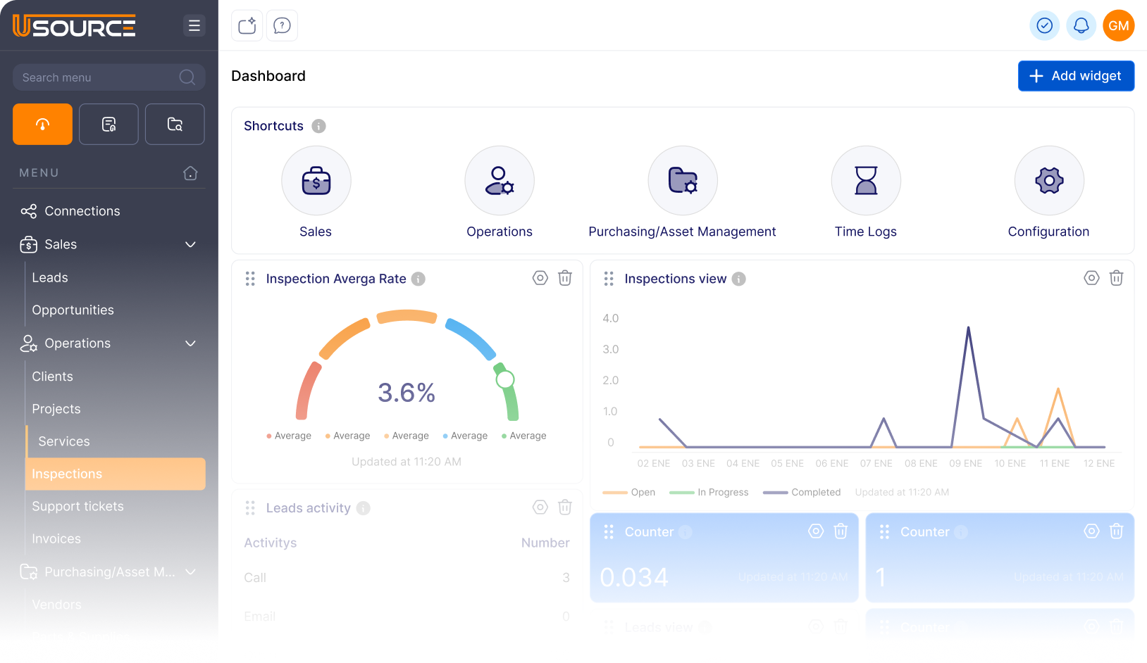Open the Operations shortcut icon
Image resolution: width=1147 pixels, height=663 pixels.
click(500, 181)
